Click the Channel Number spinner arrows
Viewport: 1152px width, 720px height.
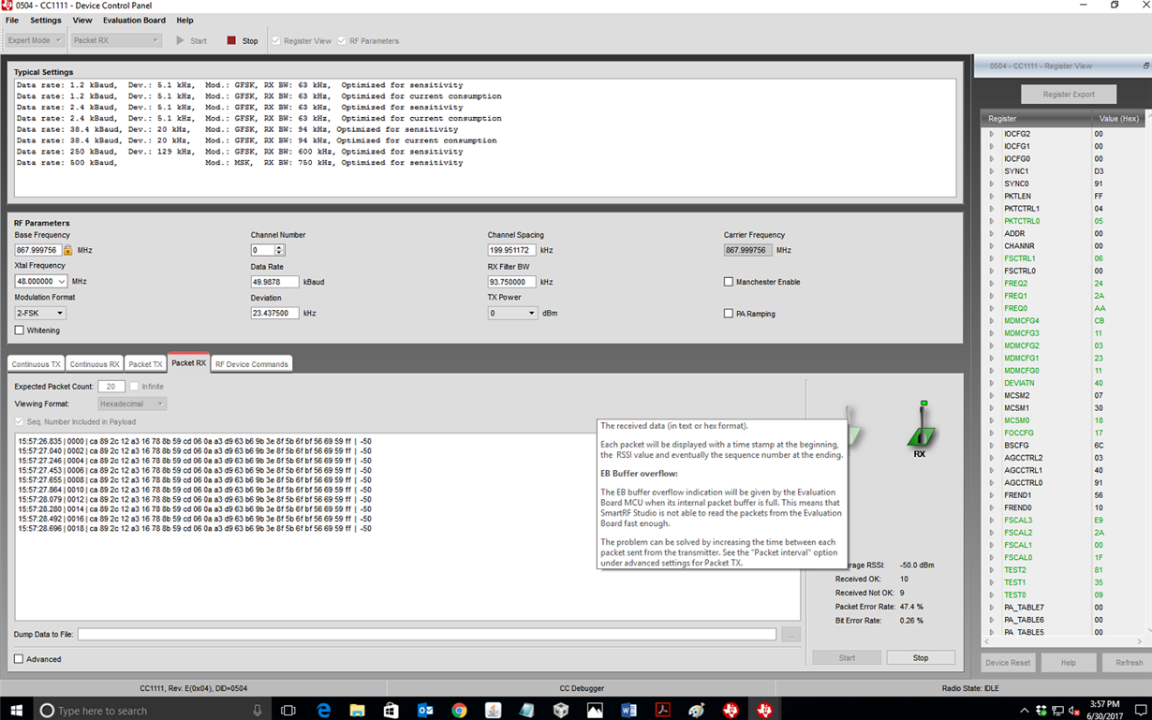point(279,250)
